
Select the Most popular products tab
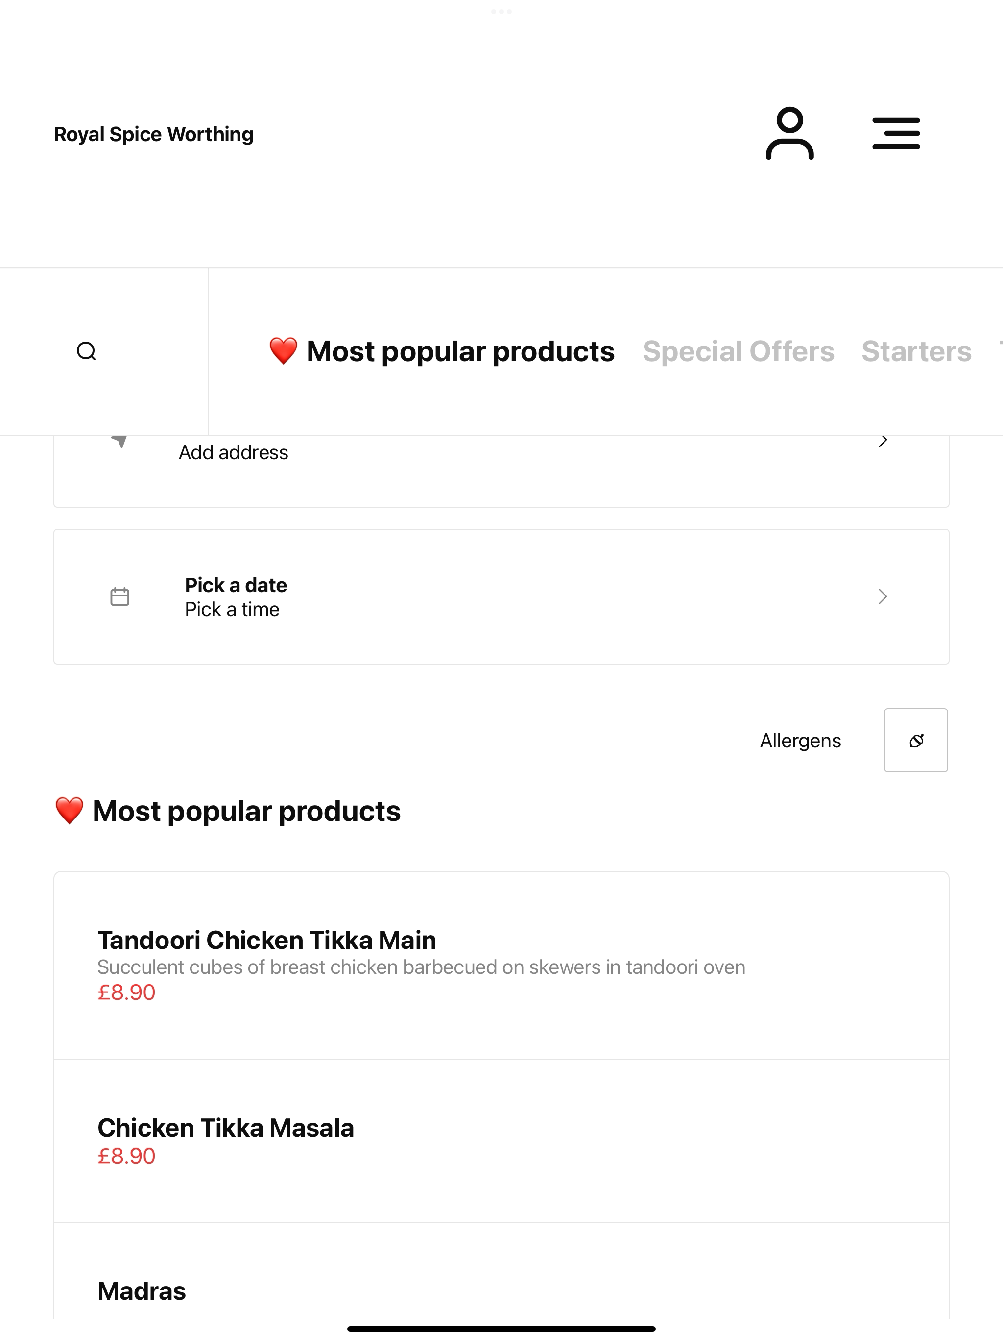(x=442, y=351)
